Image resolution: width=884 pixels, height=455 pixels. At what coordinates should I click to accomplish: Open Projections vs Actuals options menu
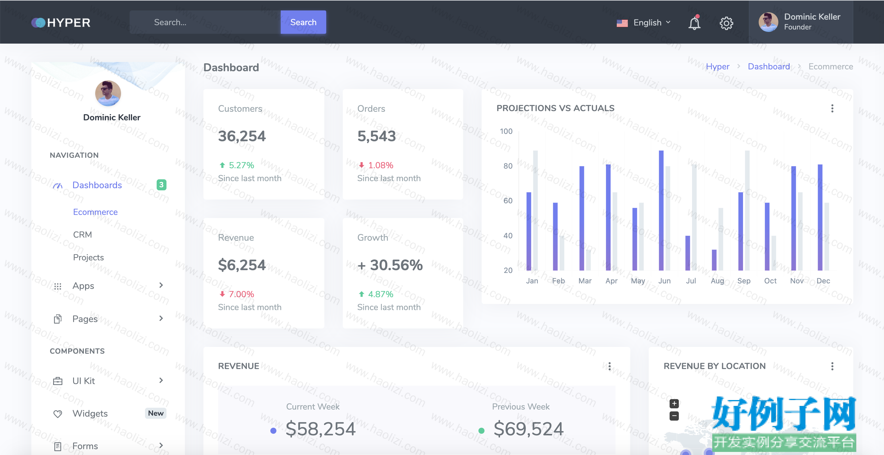pos(832,108)
